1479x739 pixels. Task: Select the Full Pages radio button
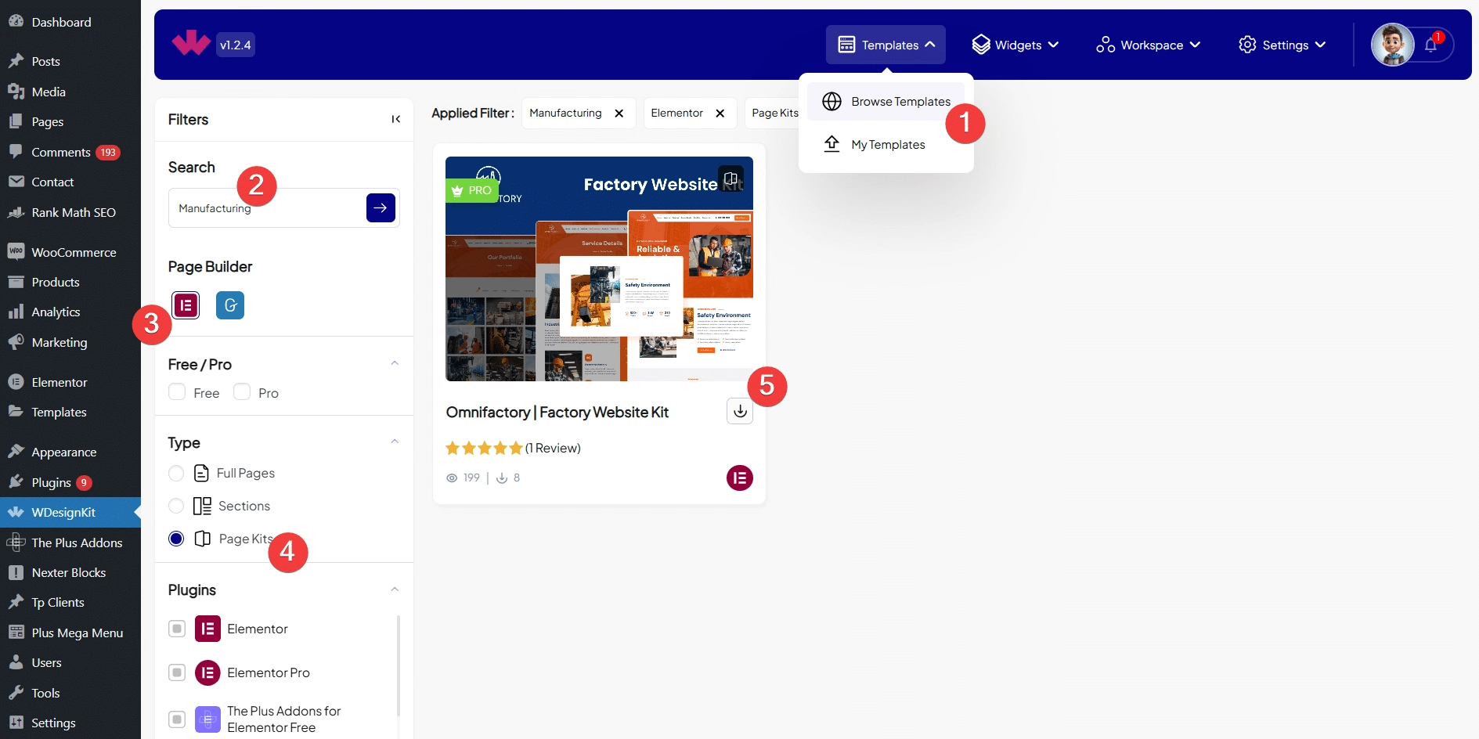coord(176,474)
